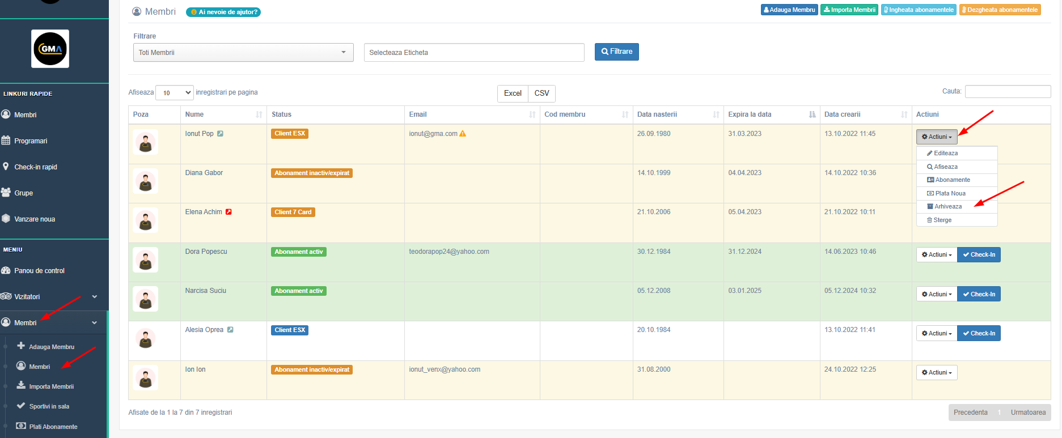
Task: Sort by Cod membru column arrows
Action: (625, 114)
